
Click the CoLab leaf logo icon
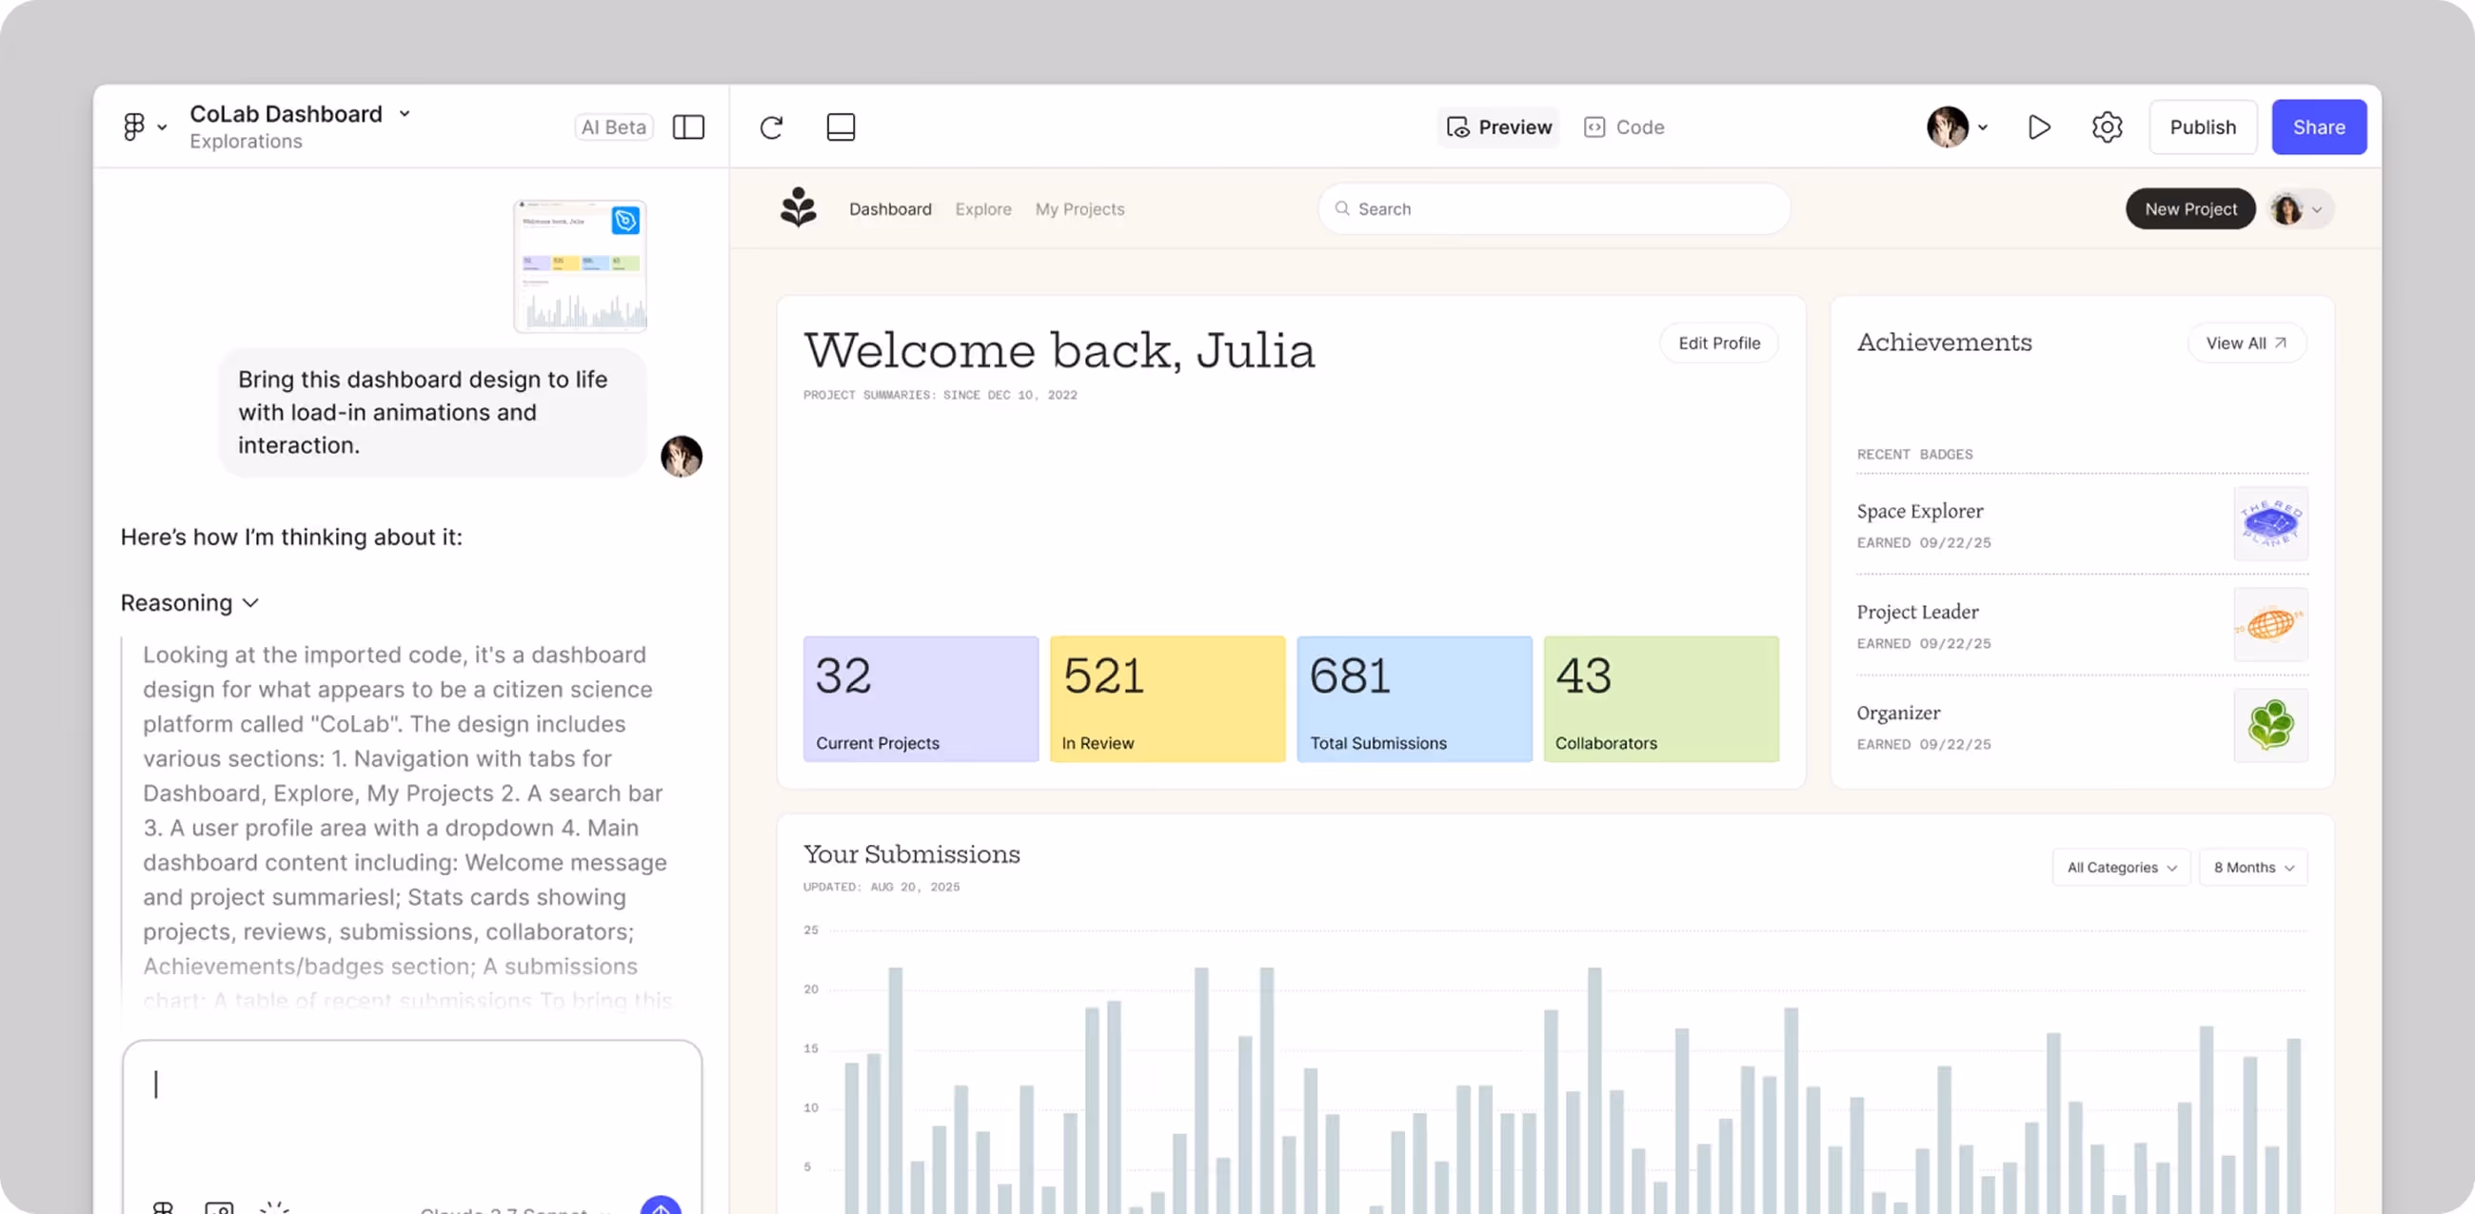pyautogui.click(x=798, y=208)
